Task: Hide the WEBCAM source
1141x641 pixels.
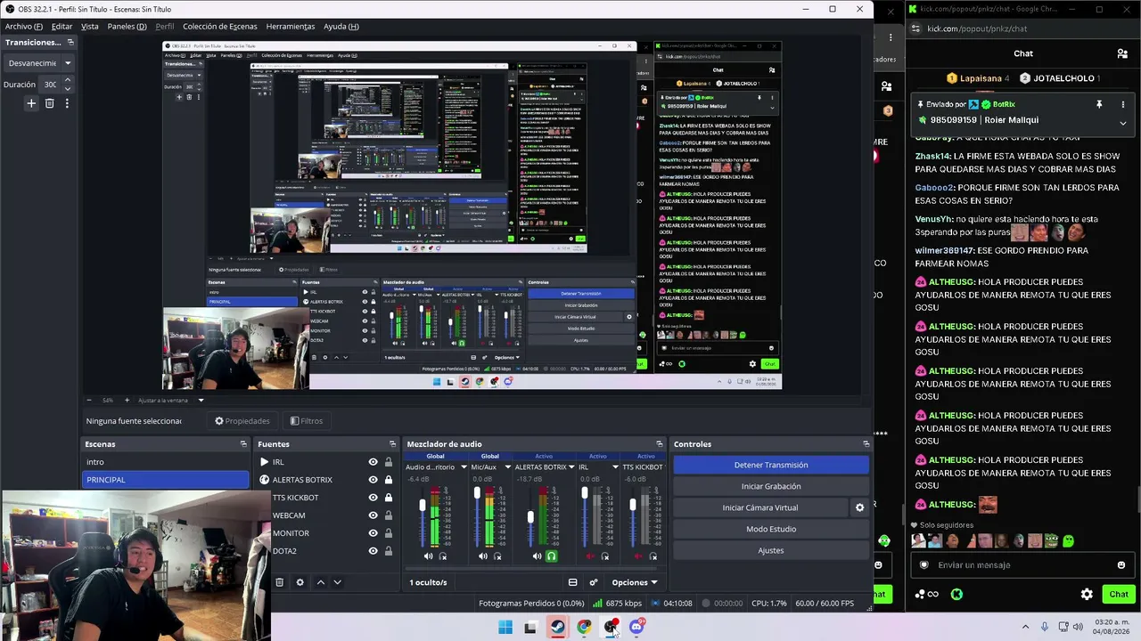Action: 373,515
